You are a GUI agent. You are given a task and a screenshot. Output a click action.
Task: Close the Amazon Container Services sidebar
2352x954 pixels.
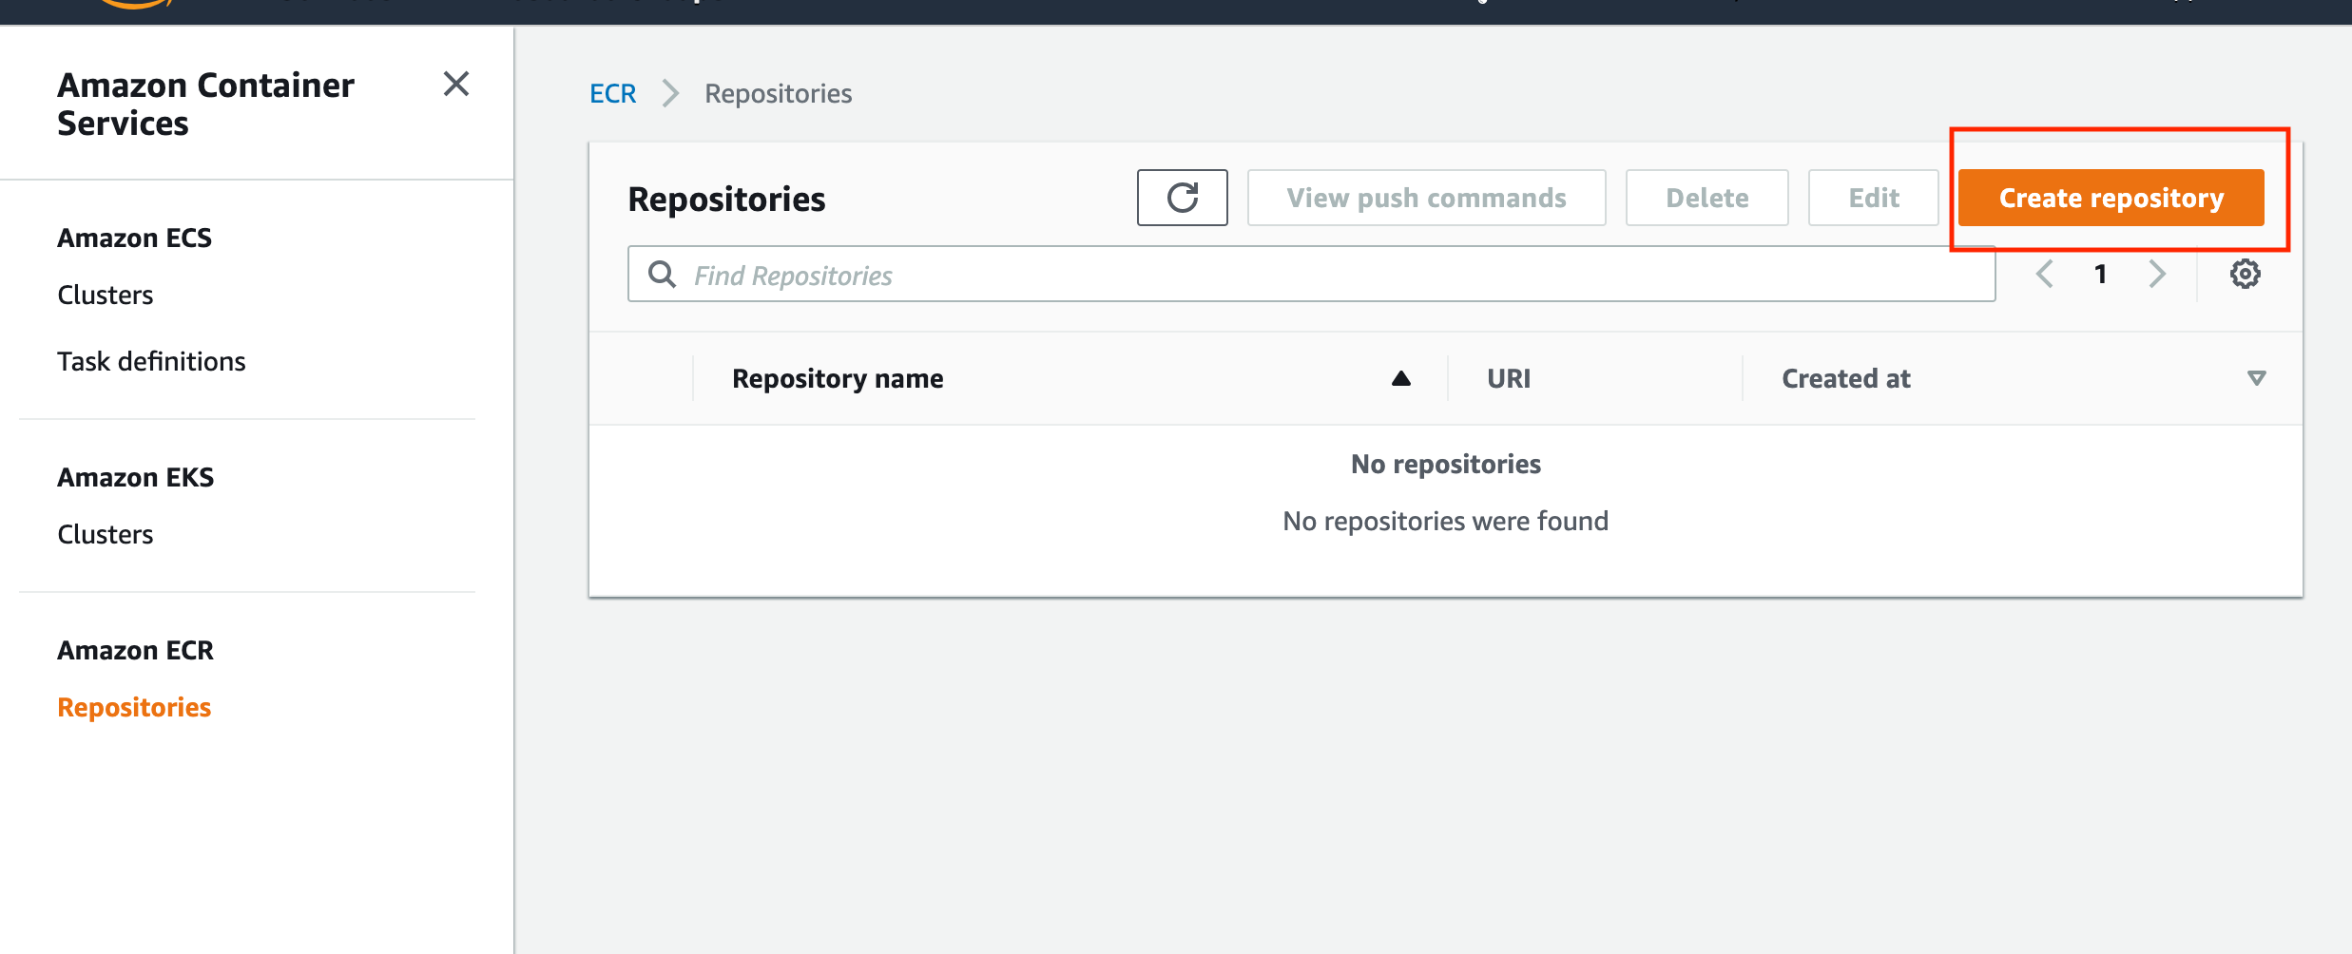click(x=456, y=85)
